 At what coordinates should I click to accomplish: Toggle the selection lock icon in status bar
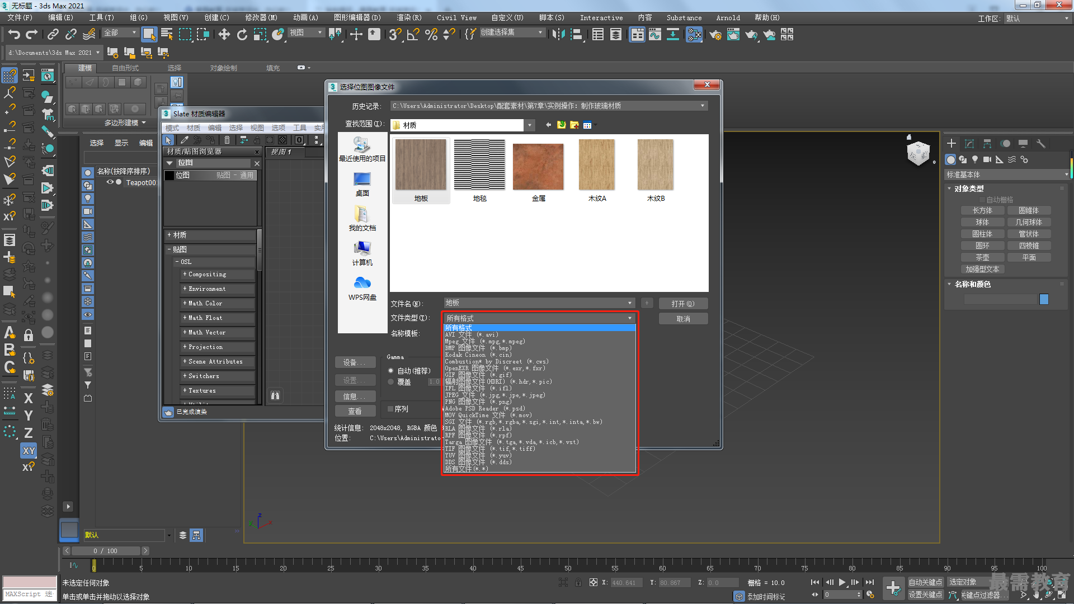[578, 582]
